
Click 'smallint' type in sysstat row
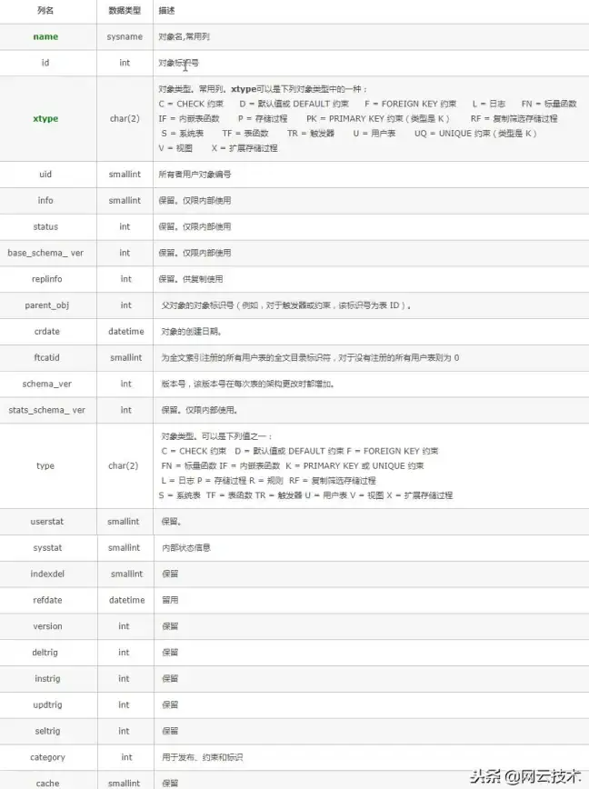[124, 548]
